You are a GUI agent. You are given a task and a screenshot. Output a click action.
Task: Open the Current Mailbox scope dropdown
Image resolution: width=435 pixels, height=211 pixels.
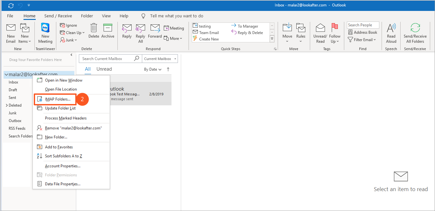[160, 59]
